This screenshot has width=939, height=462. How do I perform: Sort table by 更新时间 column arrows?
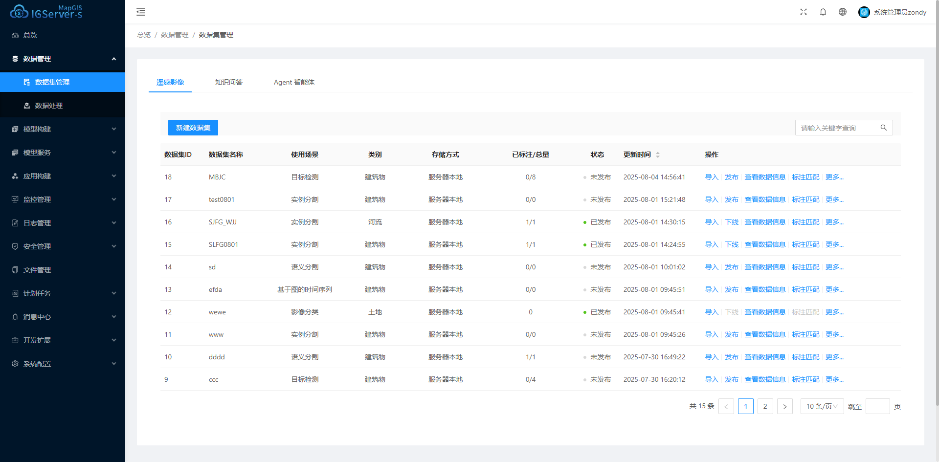click(658, 154)
